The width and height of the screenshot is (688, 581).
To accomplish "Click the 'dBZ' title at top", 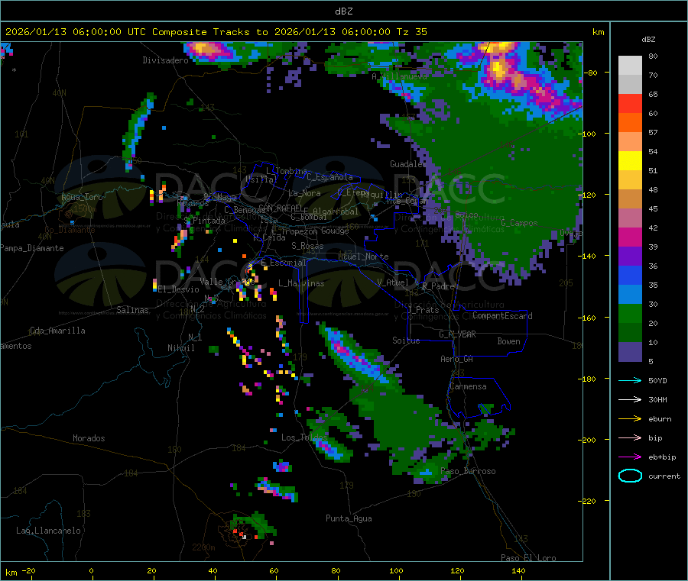I will tap(343, 11).
